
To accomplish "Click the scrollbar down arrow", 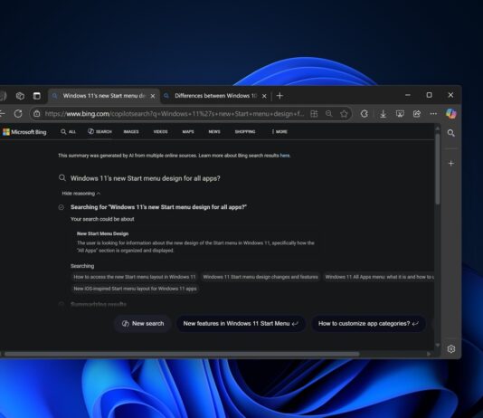I will click(438, 346).
